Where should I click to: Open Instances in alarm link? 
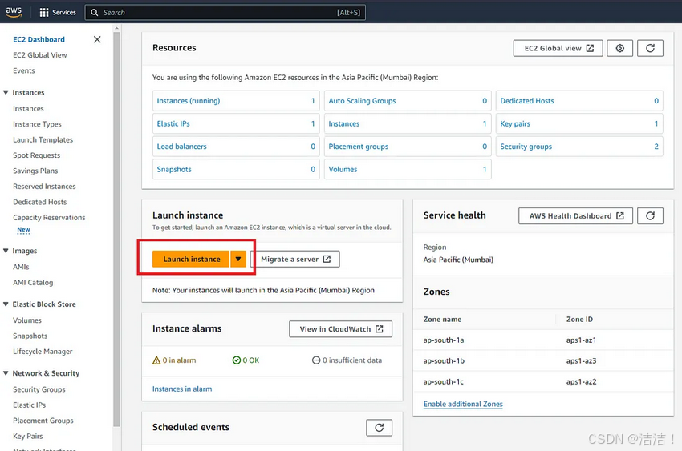[182, 389]
